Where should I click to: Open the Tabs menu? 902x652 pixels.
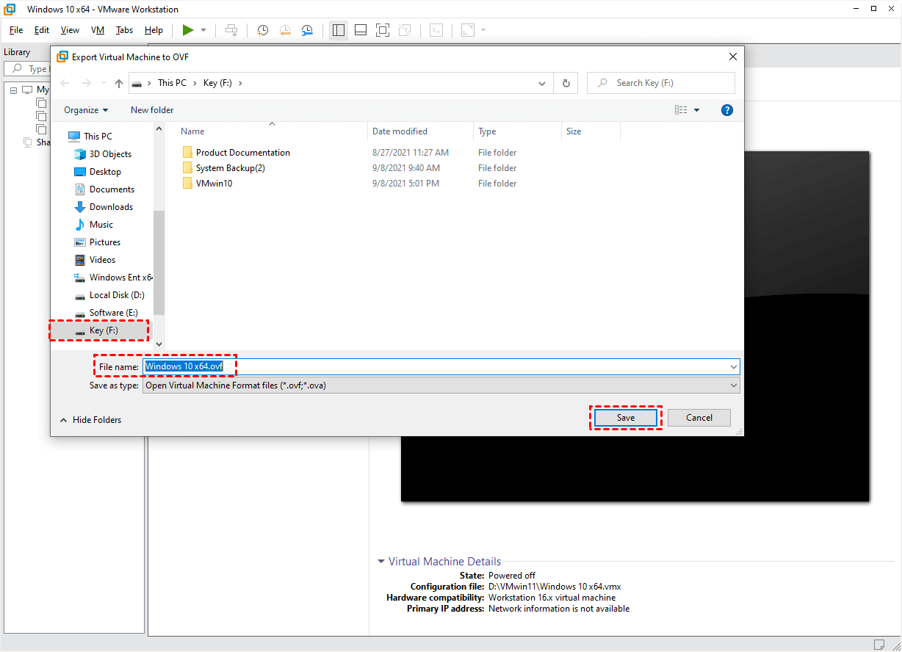tap(124, 30)
